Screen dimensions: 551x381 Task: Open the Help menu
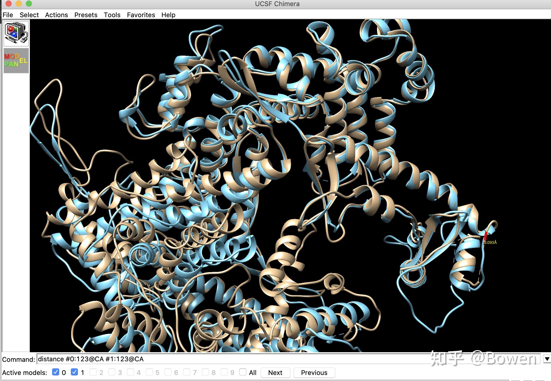pos(168,15)
